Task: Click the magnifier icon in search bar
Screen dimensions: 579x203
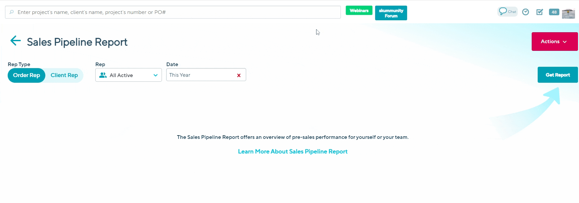Action: click(12, 12)
